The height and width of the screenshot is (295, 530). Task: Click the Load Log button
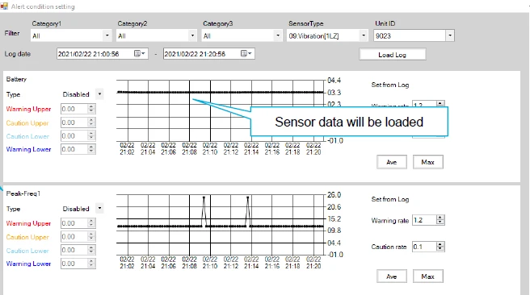(x=393, y=55)
